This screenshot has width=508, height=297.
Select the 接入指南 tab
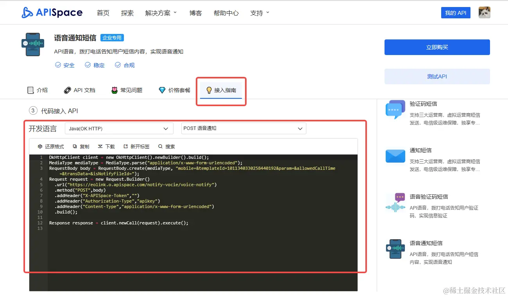pos(221,90)
